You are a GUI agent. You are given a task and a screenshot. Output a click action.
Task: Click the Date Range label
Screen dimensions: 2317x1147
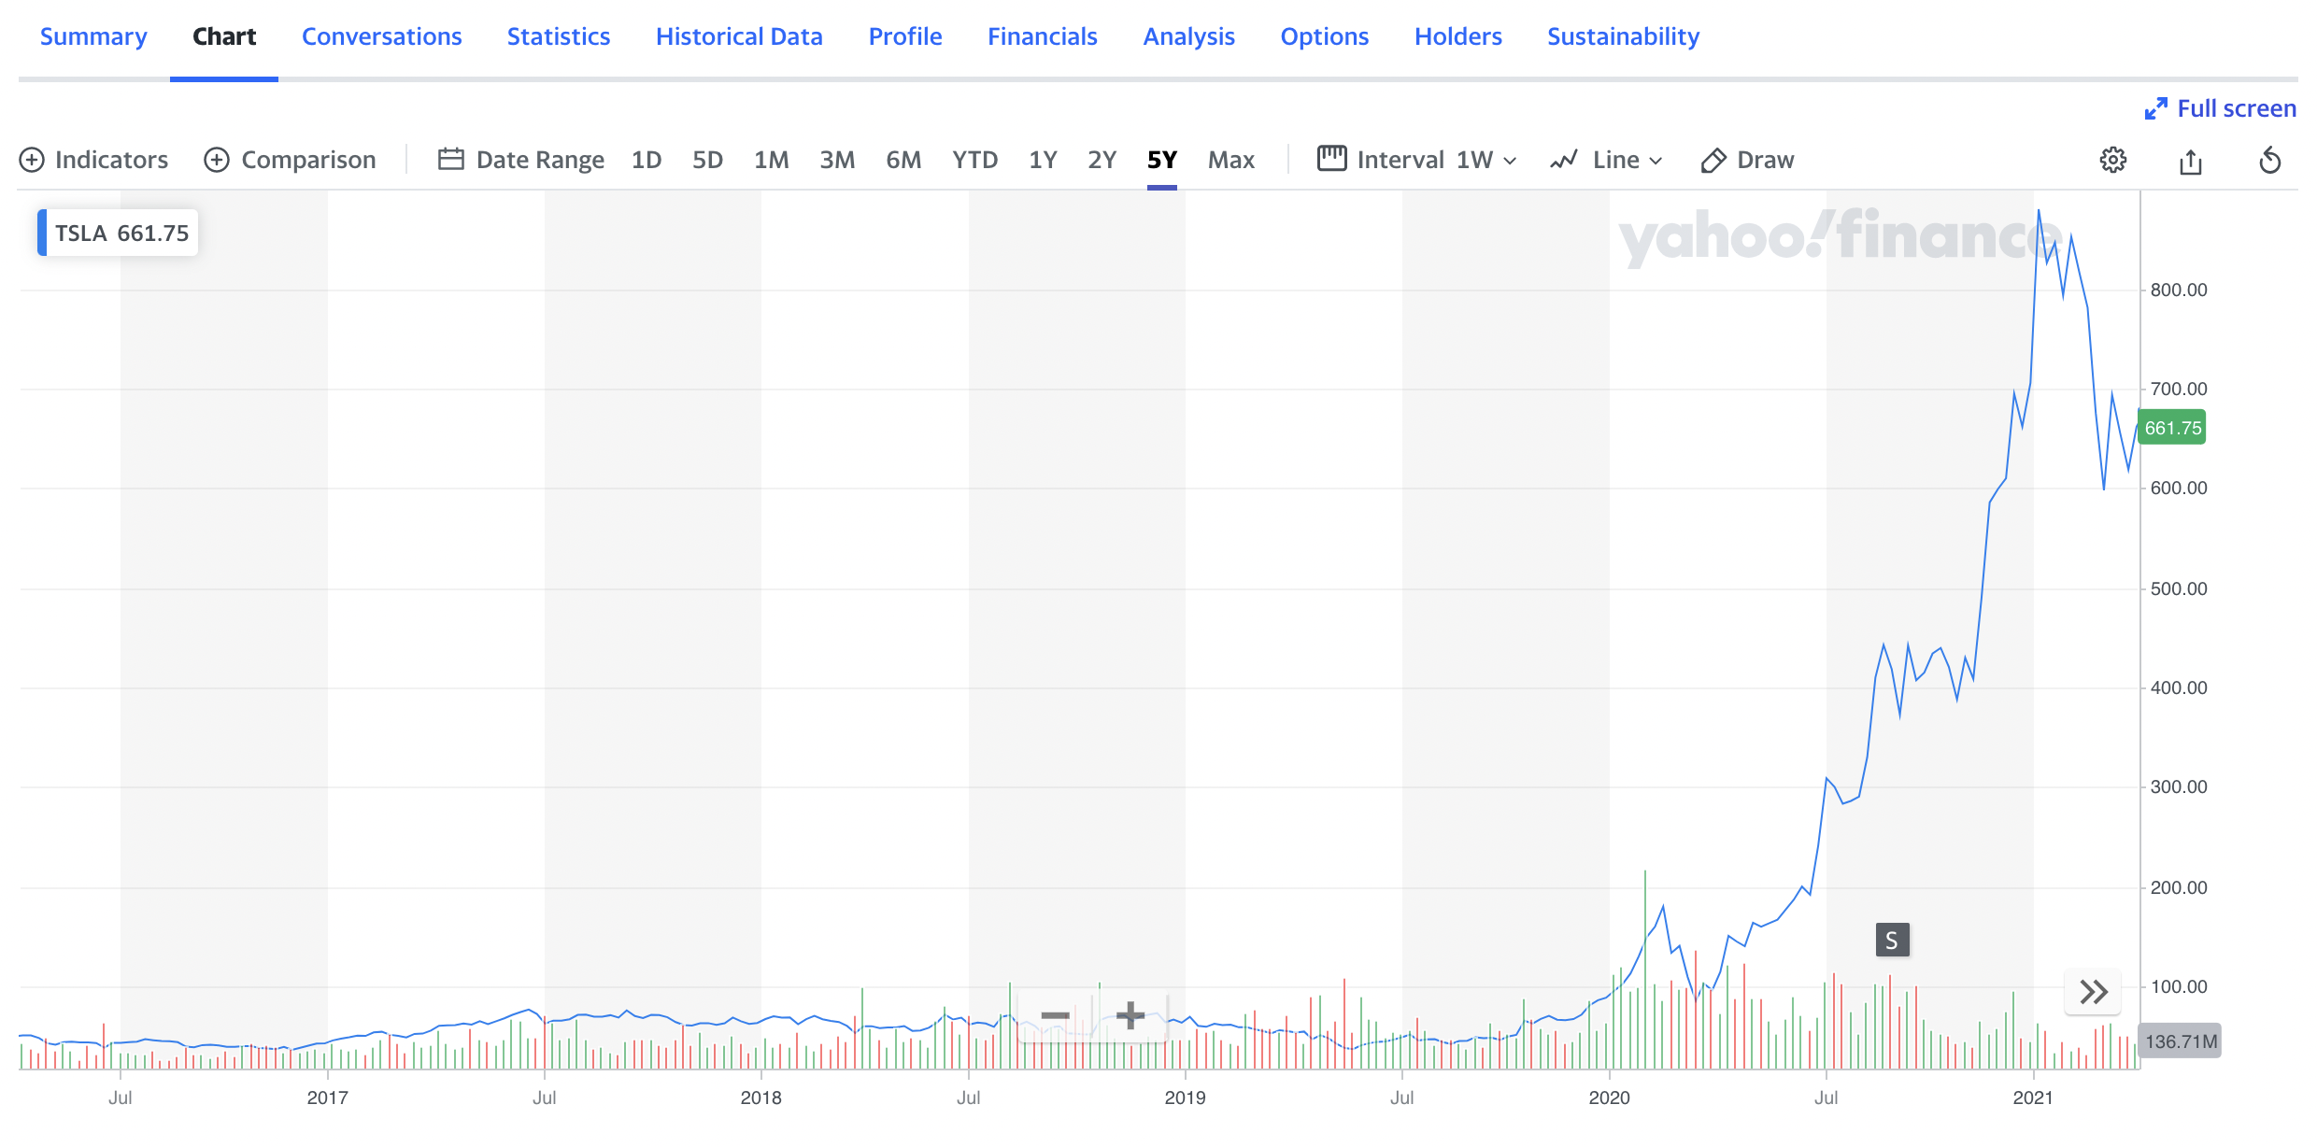(x=540, y=160)
